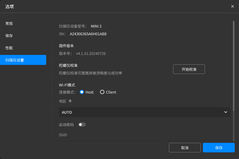Click the chevron arrow on the region dropdown
Screen dimensions: 239x159
(225, 112)
